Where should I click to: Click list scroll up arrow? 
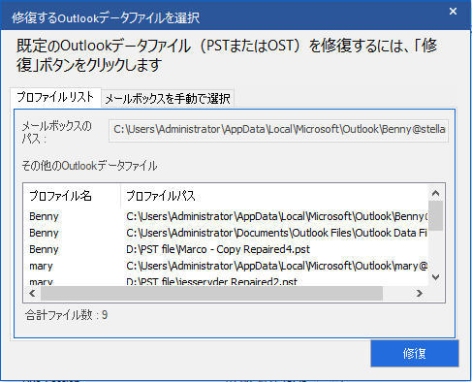pyautogui.click(x=435, y=193)
